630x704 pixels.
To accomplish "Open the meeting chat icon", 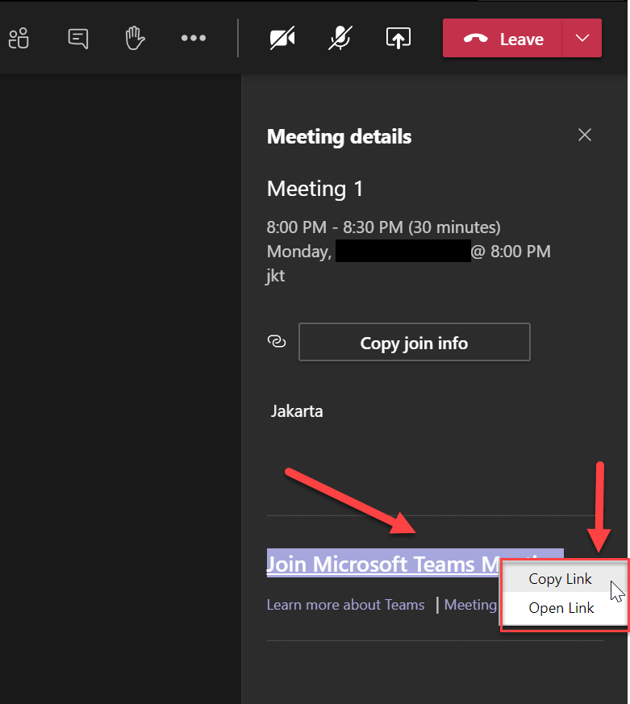I will pos(77,39).
